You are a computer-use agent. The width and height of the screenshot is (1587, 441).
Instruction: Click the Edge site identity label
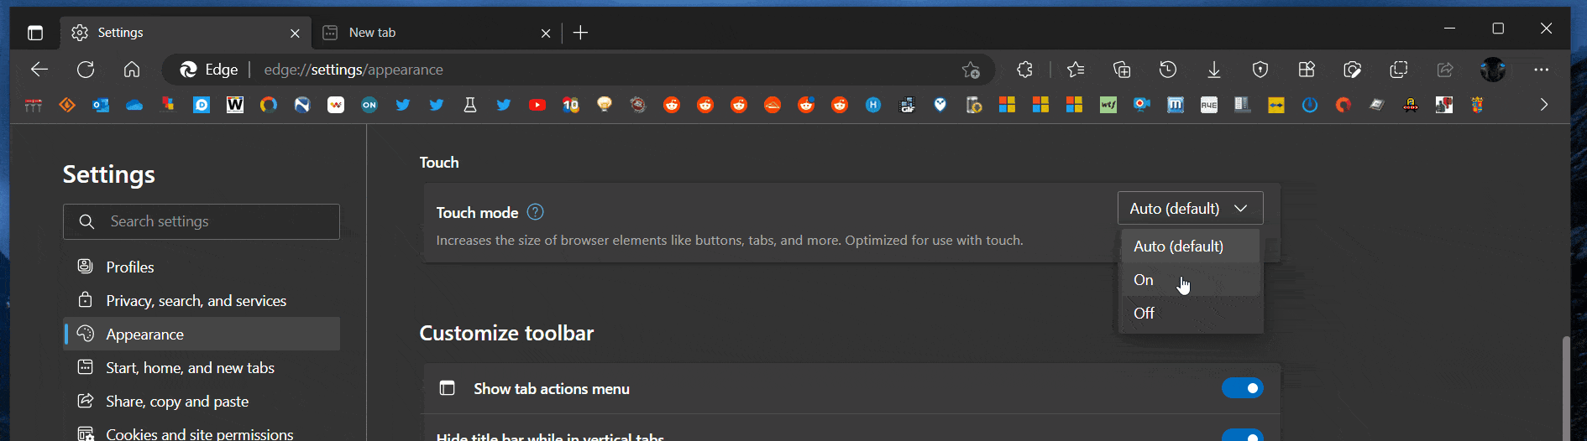coord(210,70)
